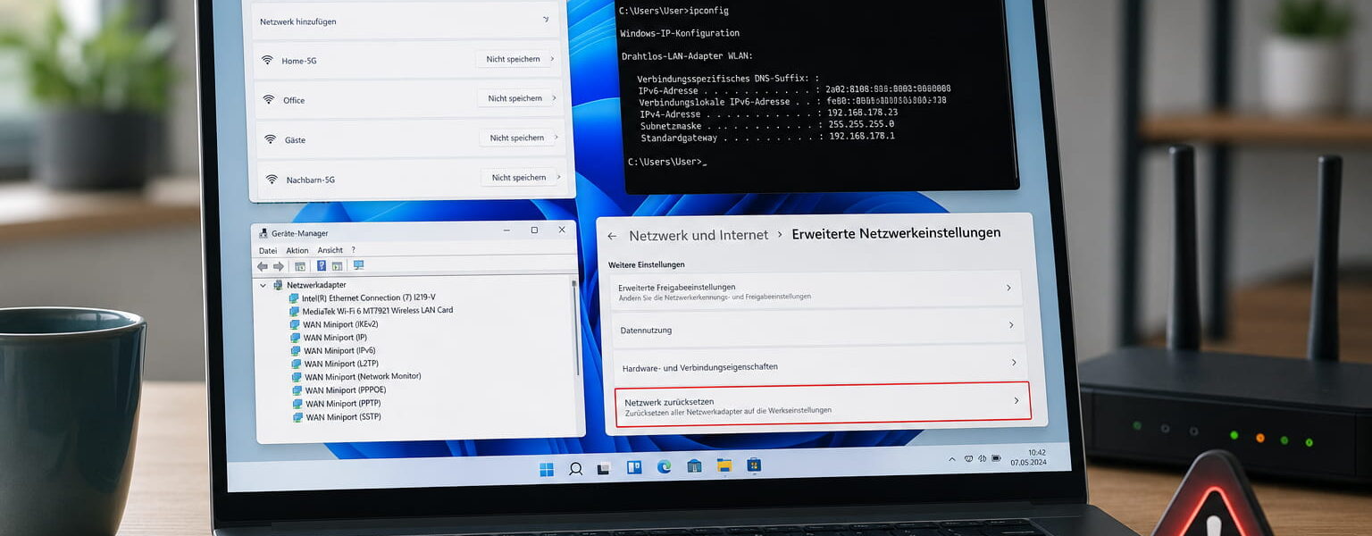Select WAN Miniport (PPPOE) entry
This screenshot has height=536, width=1372.
coord(344,390)
